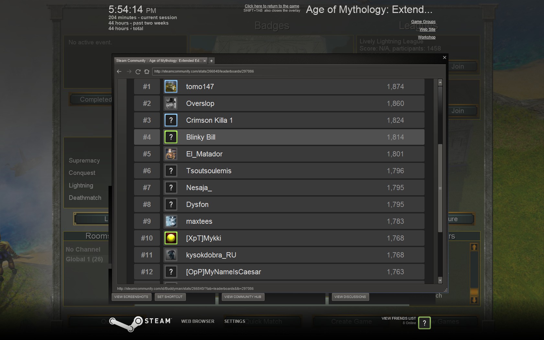This screenshot has width=544, height=340.
Task: Open El_Matador's avatar
Action: pyautogui.click(x=171, y=154)
